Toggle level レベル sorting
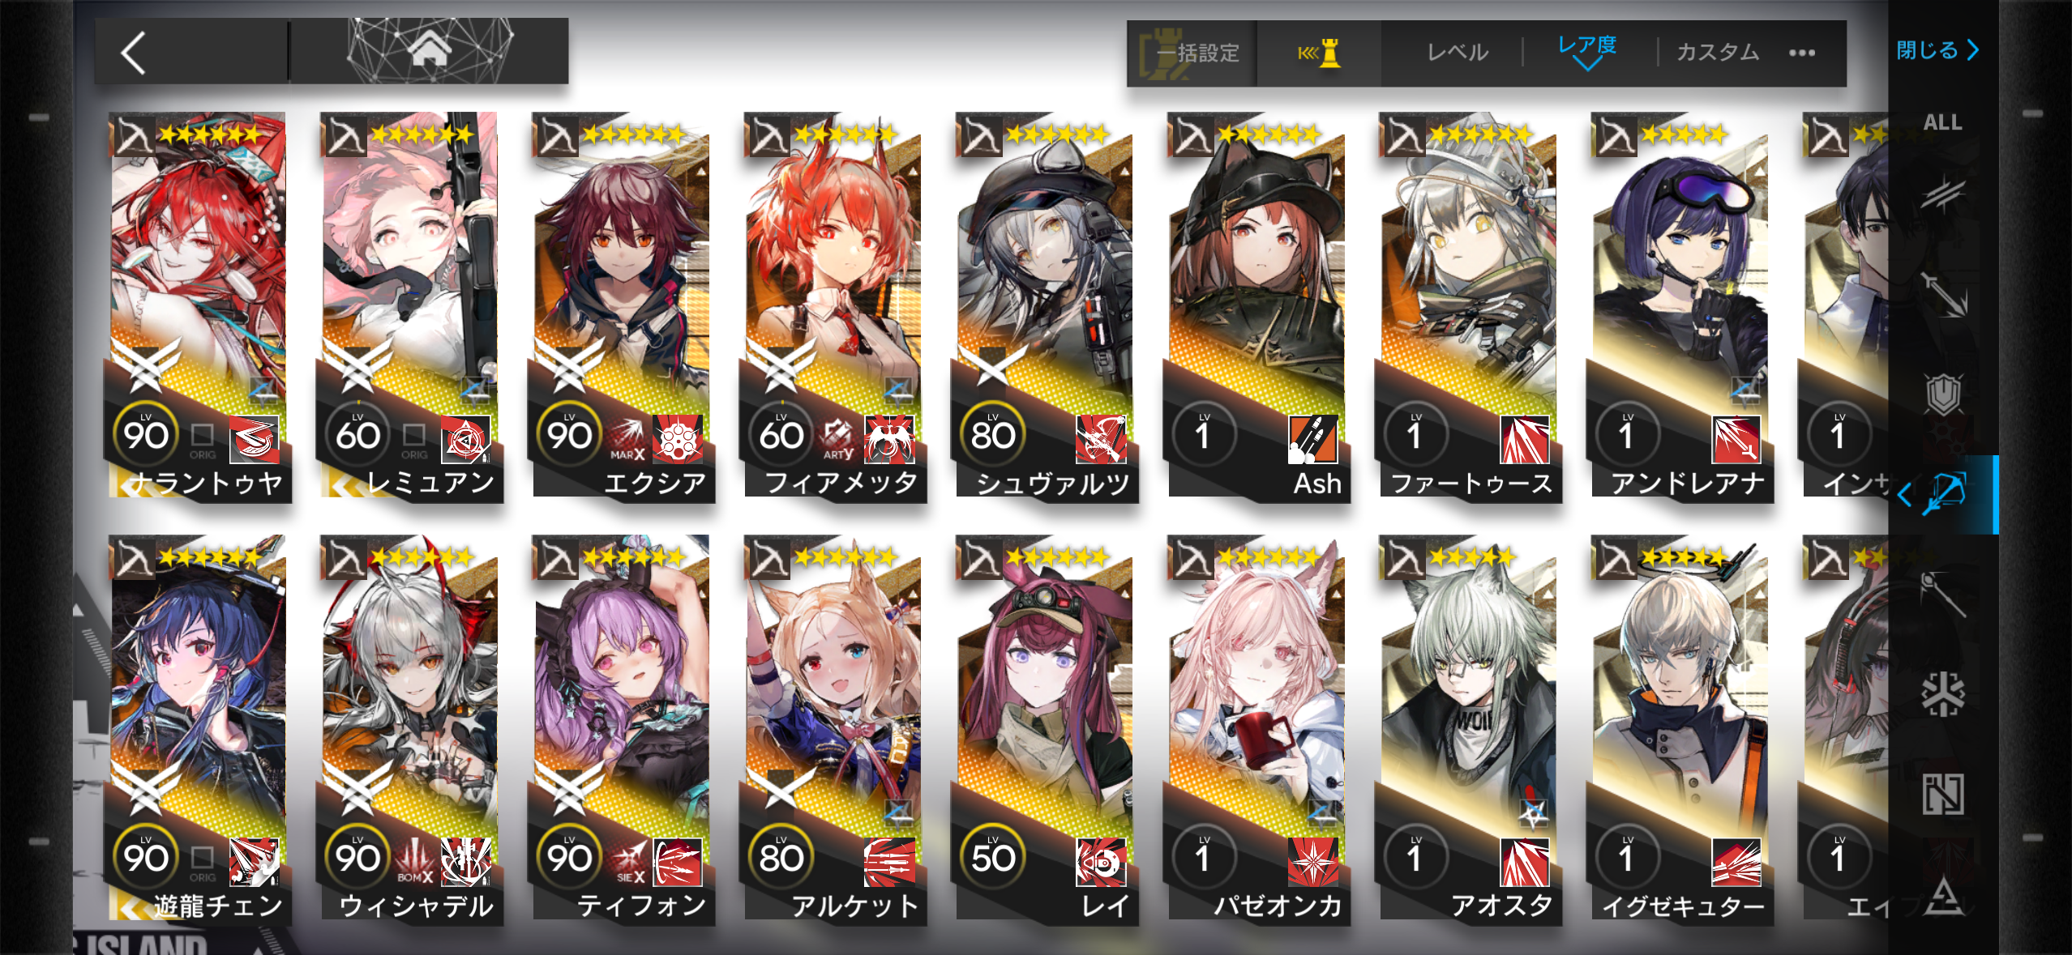2072x955 pixels. (1457, 53)
